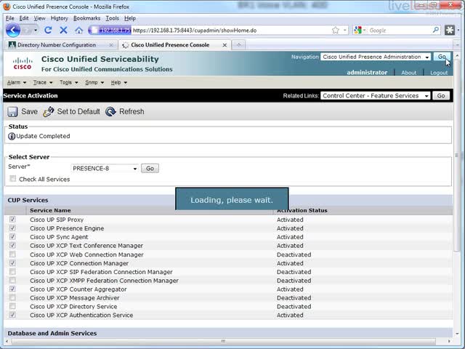This screenshot has width=465, height=349.
Task: Click the Save button label
Action: point(29,111)
